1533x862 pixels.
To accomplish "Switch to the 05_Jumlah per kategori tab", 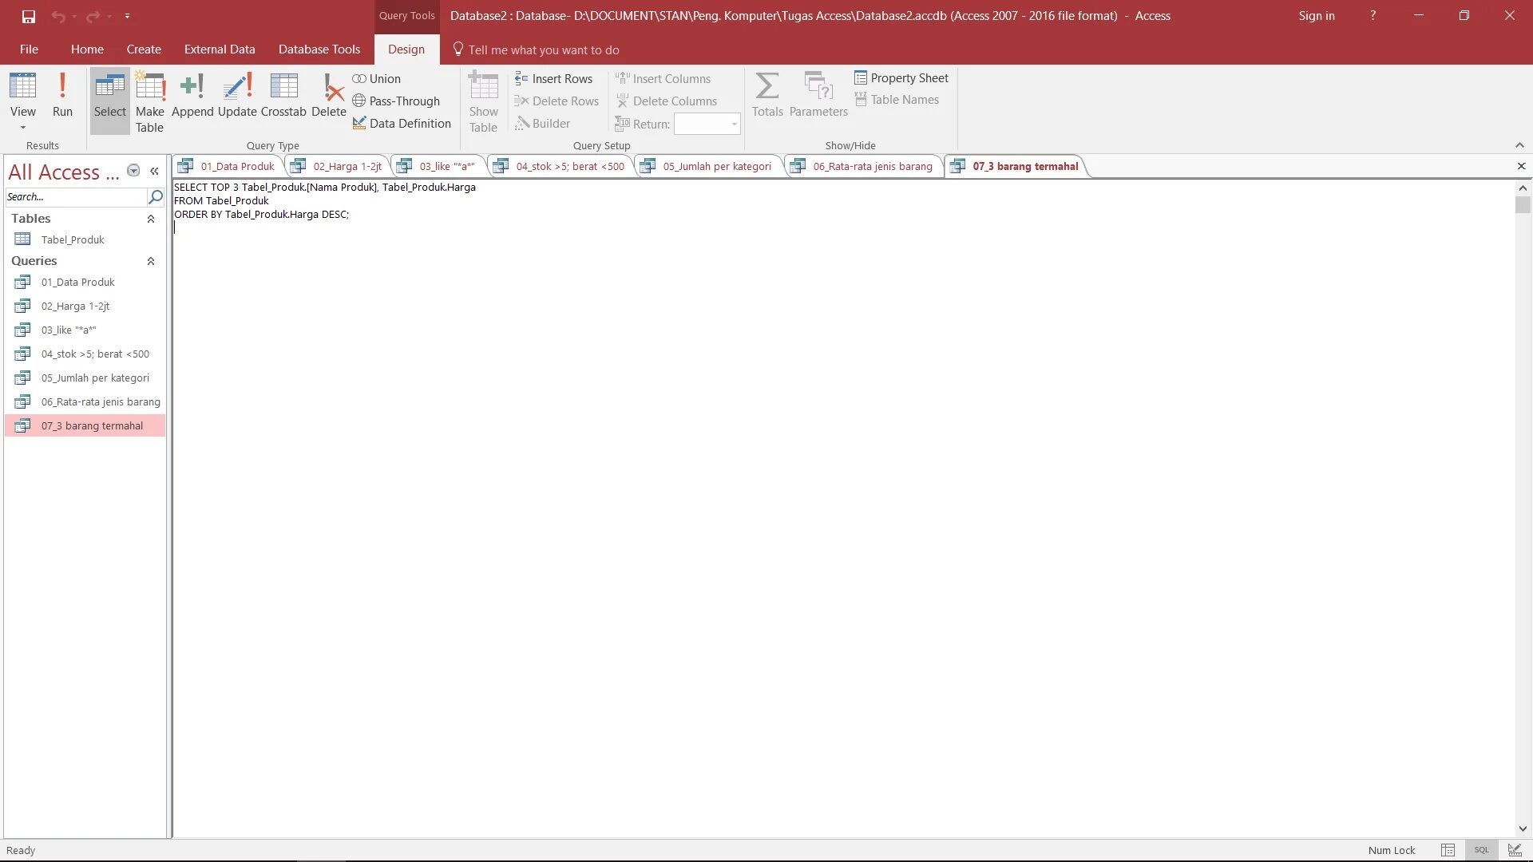I will click(x=716, y=166).
